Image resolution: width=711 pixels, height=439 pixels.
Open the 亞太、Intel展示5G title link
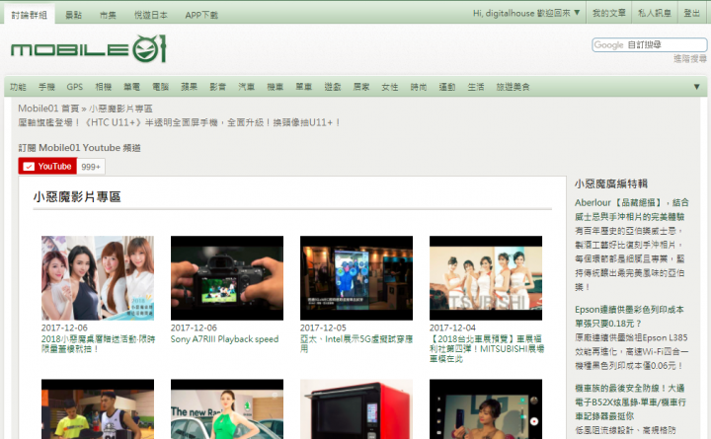click(x=356, y=344)
